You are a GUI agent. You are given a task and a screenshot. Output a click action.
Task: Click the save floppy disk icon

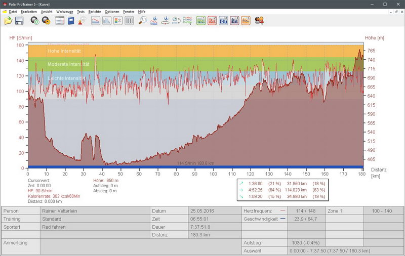pyautogui.click(x=20, y=21)
